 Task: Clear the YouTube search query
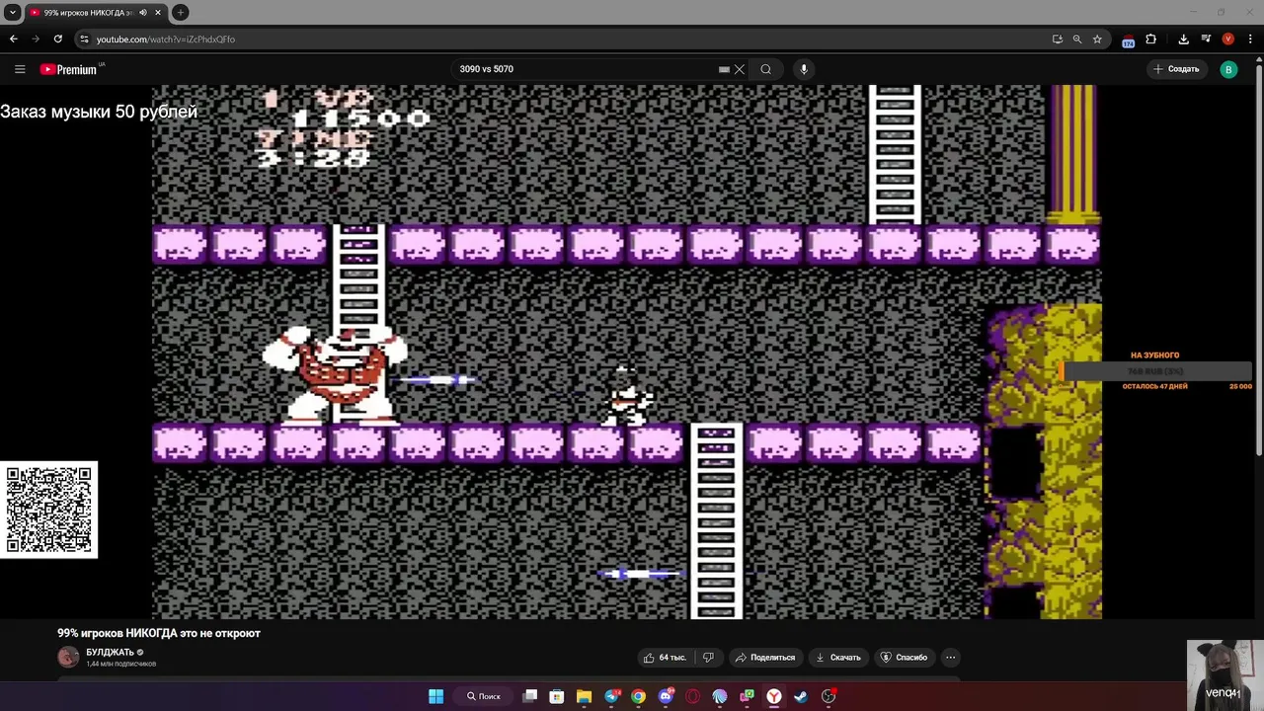tap(739, 69)
